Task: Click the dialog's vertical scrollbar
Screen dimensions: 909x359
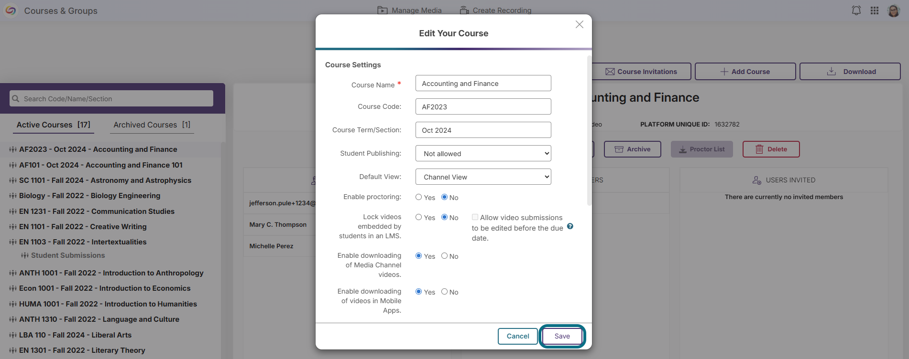Action: (x=589, y=131)
